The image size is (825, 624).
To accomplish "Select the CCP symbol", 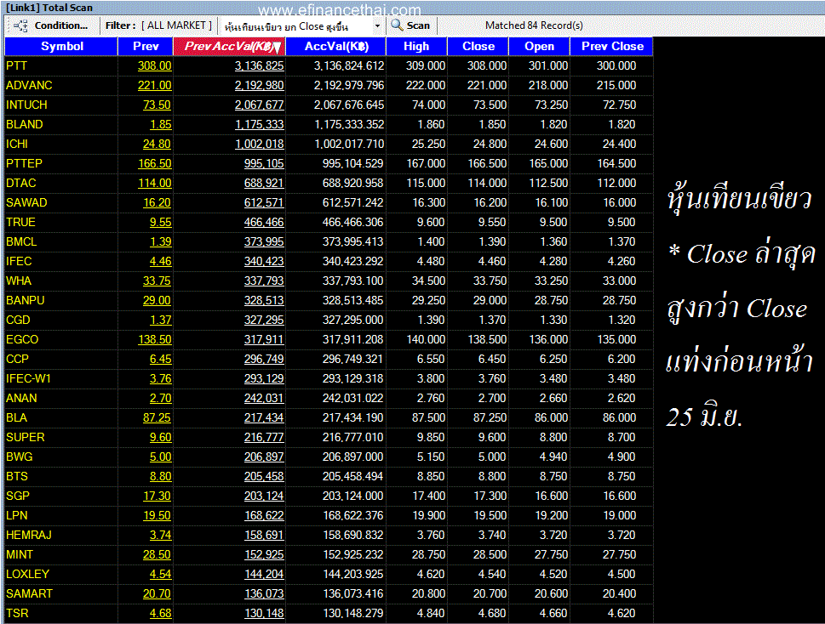I will point(17,359).
